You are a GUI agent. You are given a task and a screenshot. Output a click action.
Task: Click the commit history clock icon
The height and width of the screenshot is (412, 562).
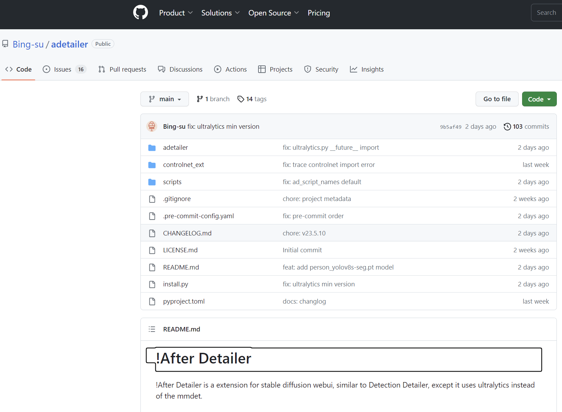tap(507, 127)
